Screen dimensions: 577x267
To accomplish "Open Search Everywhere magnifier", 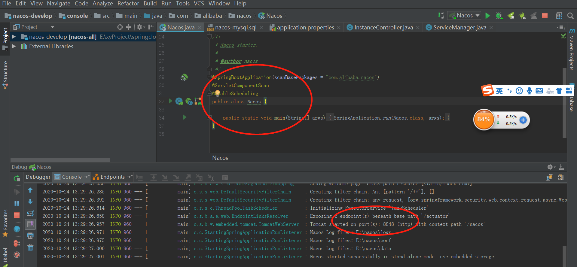I will pyautogui.click(x=570, y=16).
